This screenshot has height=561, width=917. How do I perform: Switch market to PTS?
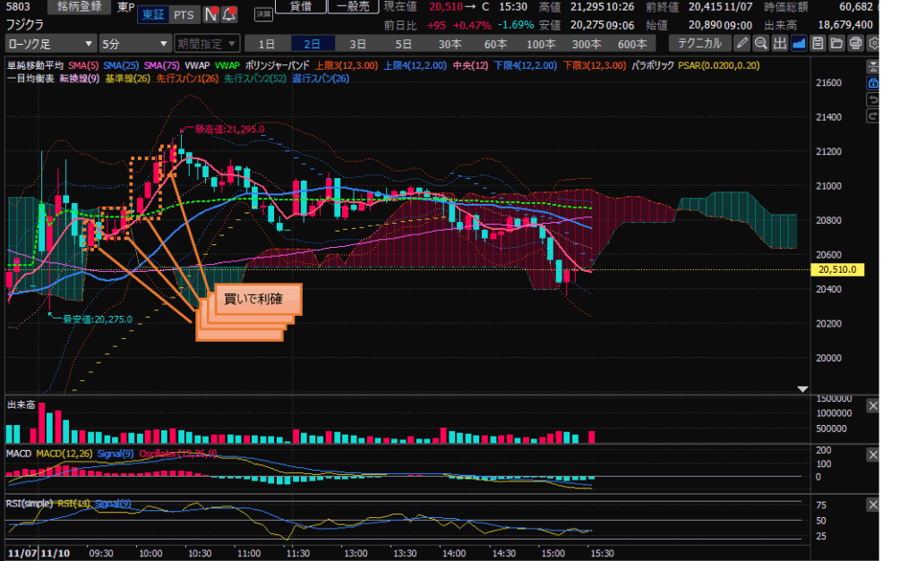(184, 14)
